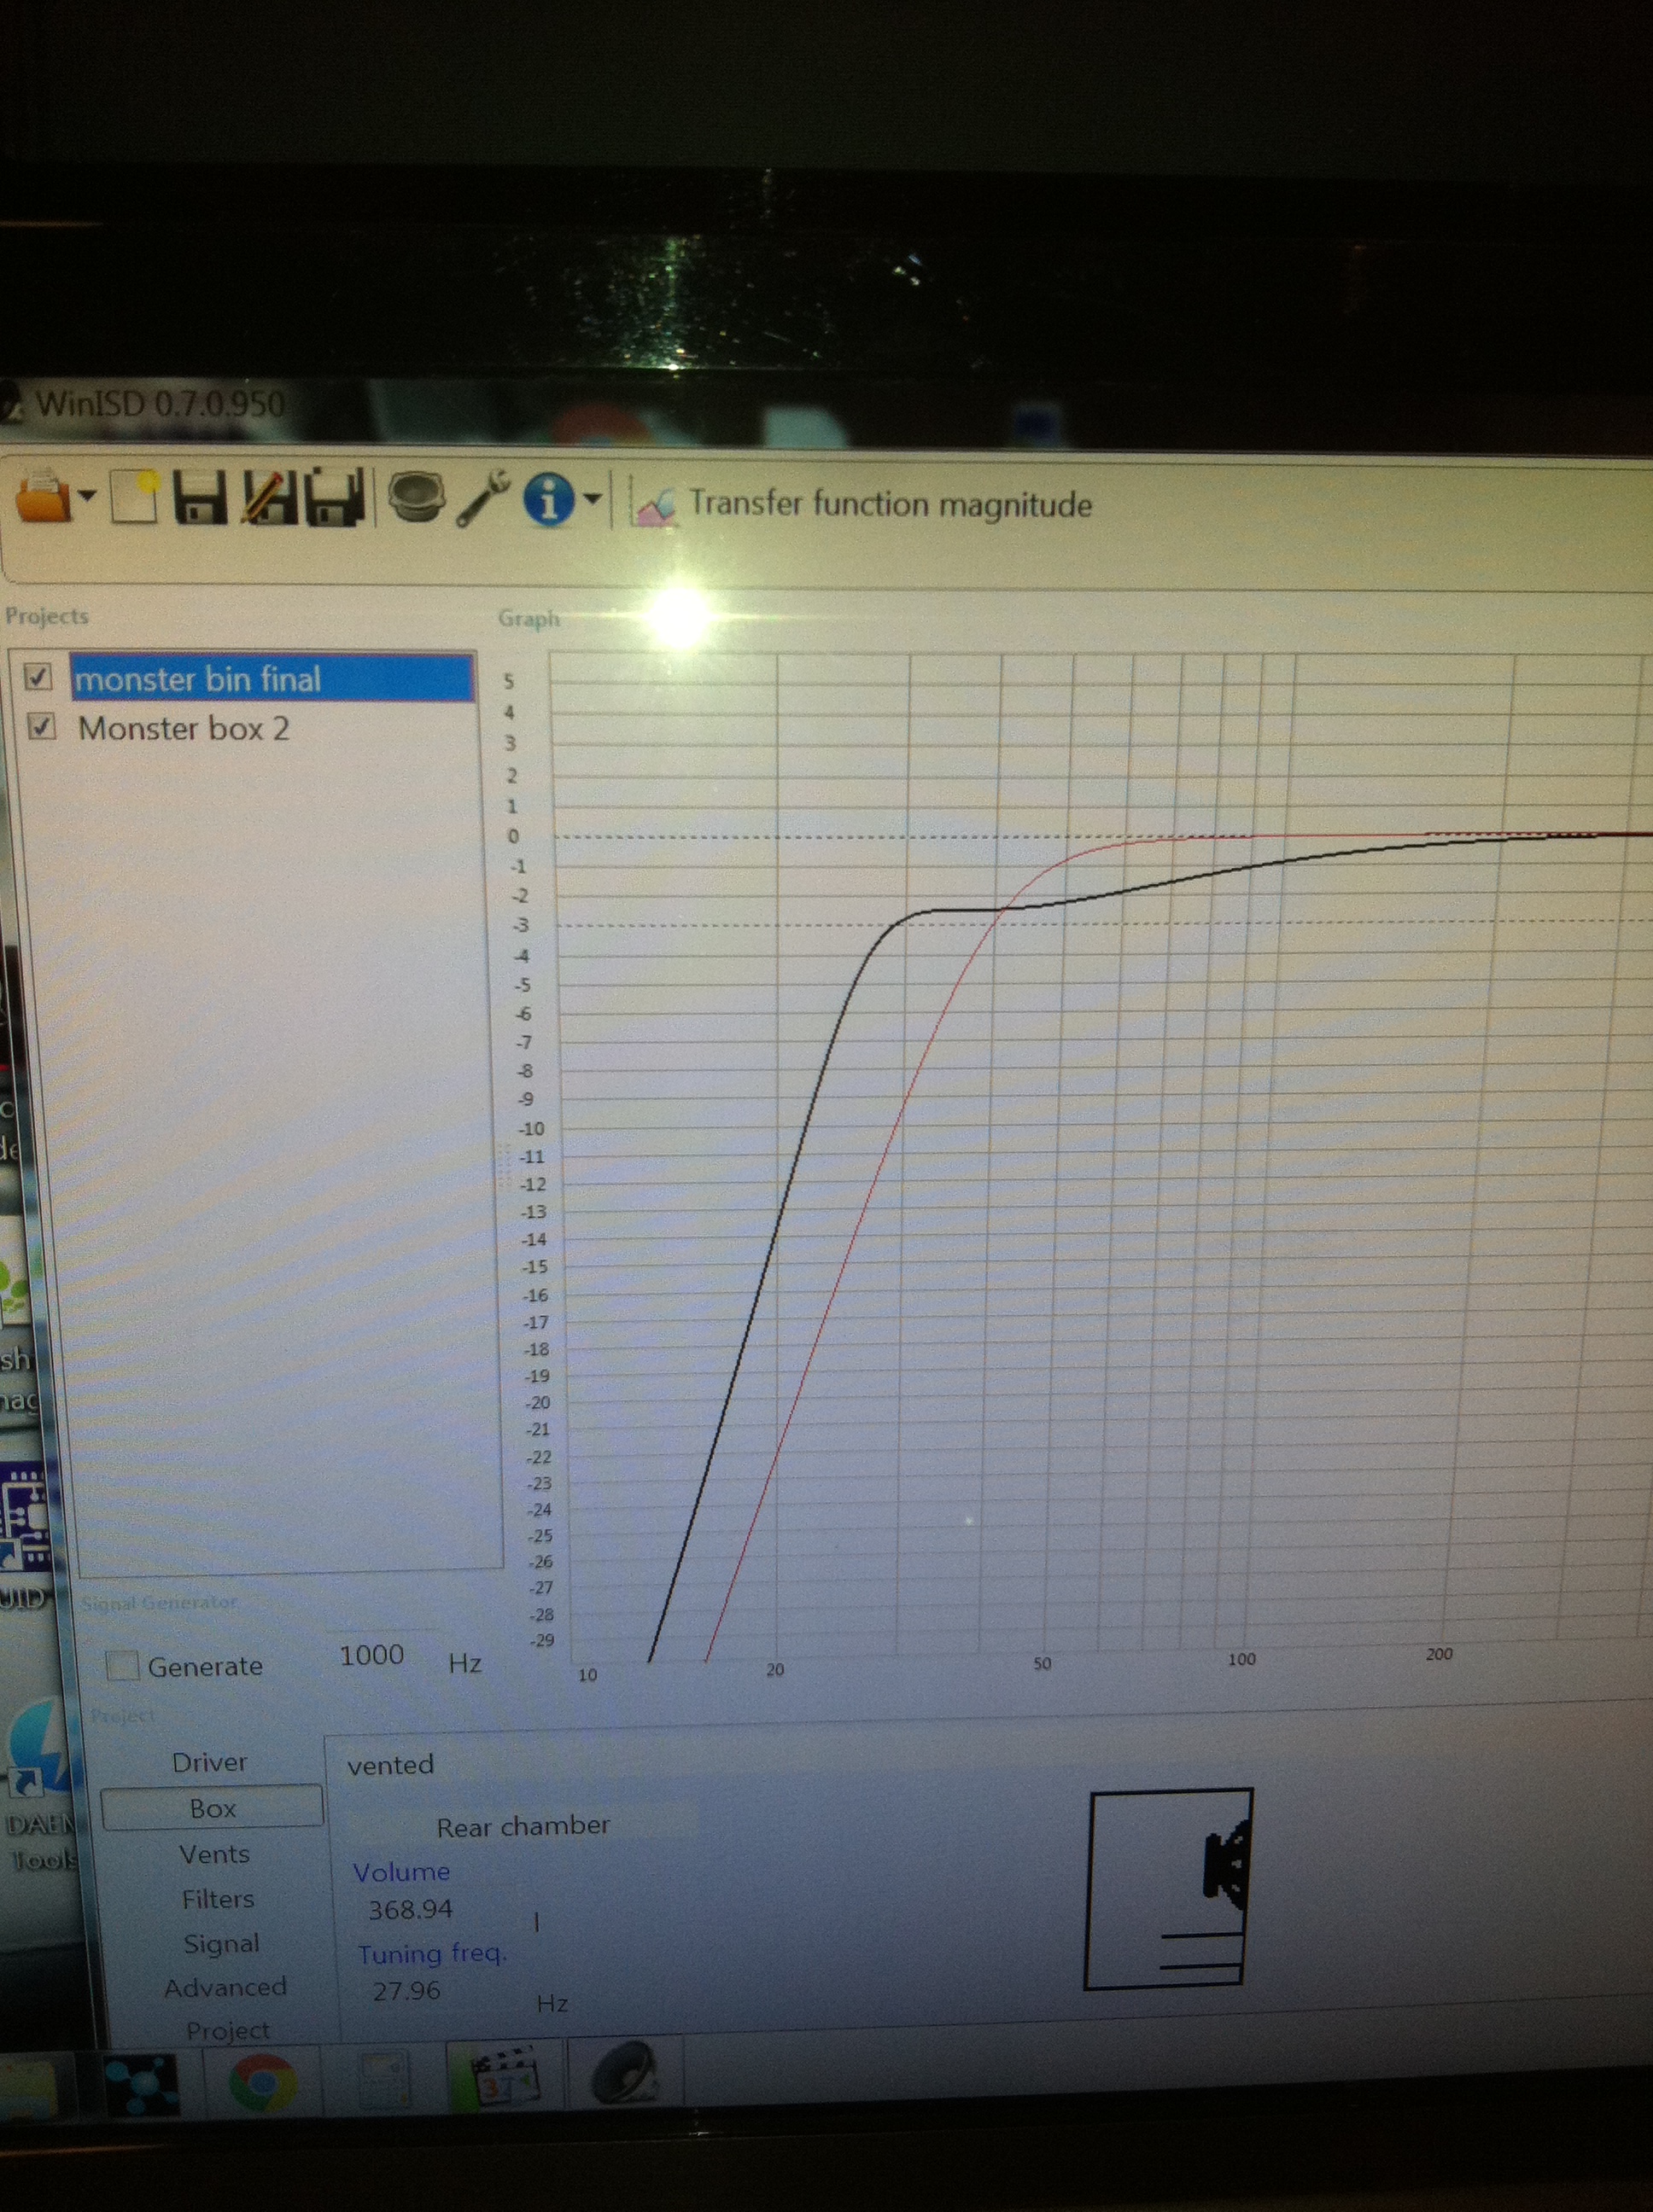Open the Vents tab
The width and height of the screenshot is (1653, 2212).
[x=214, y=1854]
